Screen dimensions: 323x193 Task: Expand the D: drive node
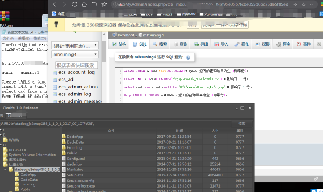(1, 135)
